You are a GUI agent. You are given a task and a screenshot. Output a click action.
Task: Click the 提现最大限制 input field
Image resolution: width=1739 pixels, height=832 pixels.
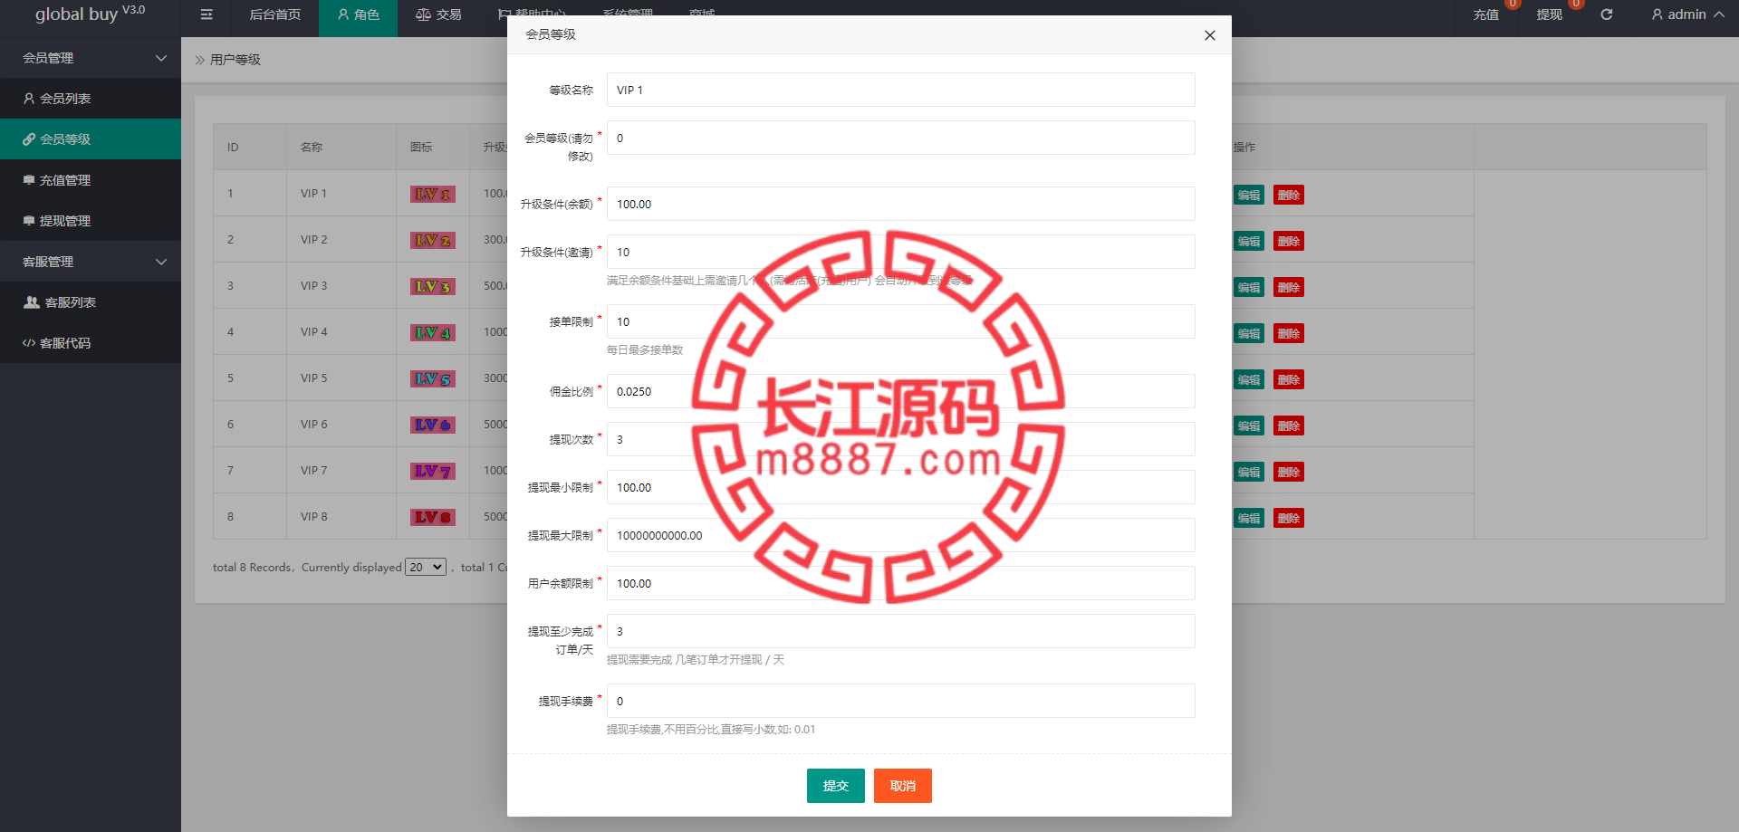pyautogui.click(x=901, y=535)
